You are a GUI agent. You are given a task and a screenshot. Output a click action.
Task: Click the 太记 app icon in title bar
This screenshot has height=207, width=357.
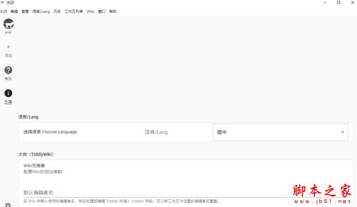pos(3,3)
